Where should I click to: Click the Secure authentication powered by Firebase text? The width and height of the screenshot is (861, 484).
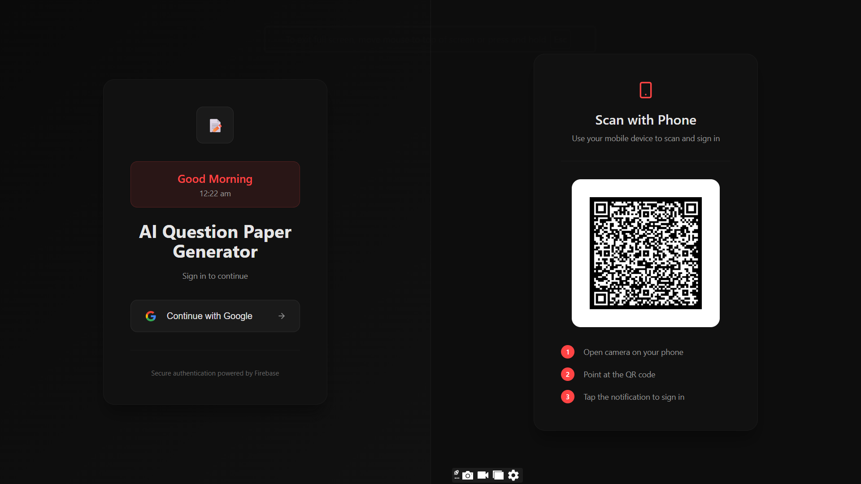pyautogui.click(x=215, y=373)
